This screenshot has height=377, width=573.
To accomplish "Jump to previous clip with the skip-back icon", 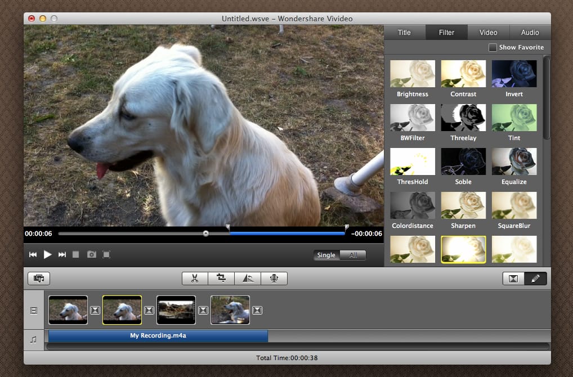I will click(33, 255).
